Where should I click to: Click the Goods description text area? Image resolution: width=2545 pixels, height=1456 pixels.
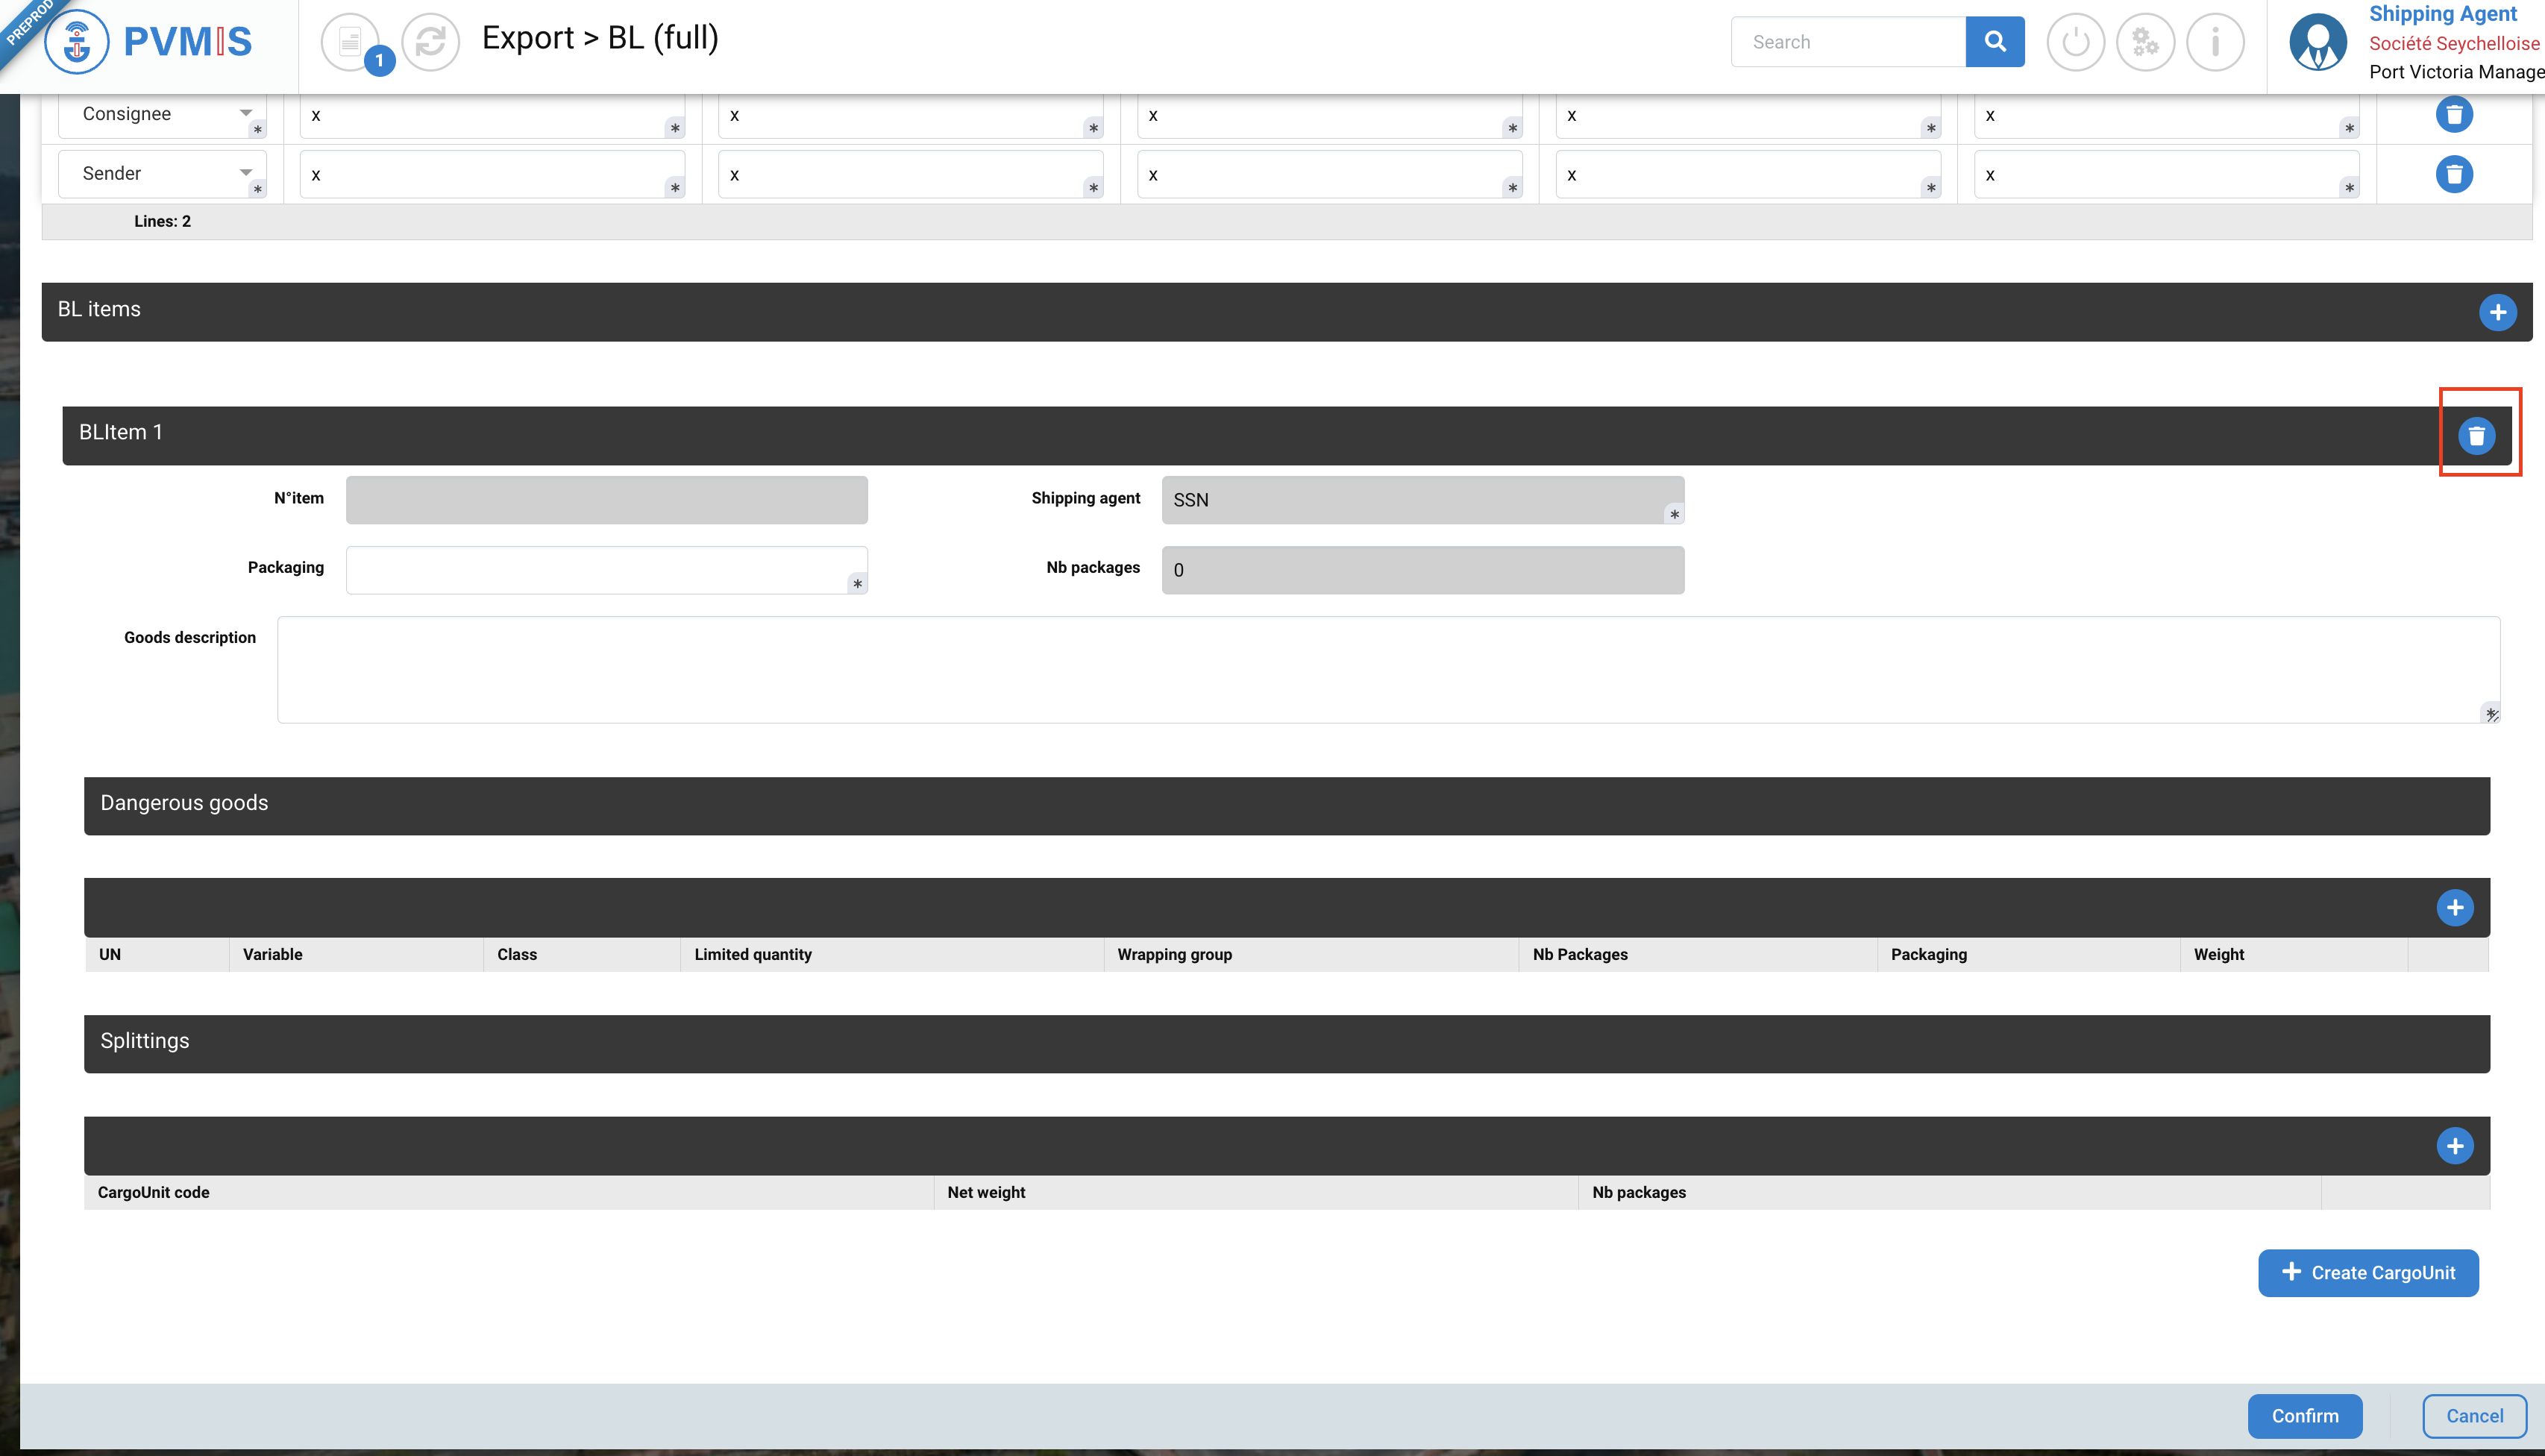click(x=1387, y=670)
